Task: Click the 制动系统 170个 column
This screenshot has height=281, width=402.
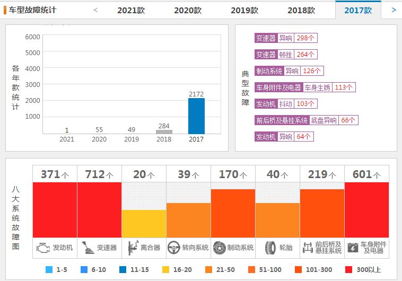Action: pos(233,213)
